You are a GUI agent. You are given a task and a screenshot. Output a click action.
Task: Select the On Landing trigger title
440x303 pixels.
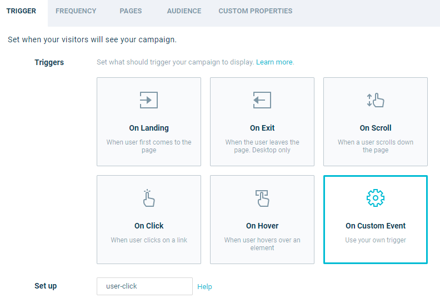(149, 128)
